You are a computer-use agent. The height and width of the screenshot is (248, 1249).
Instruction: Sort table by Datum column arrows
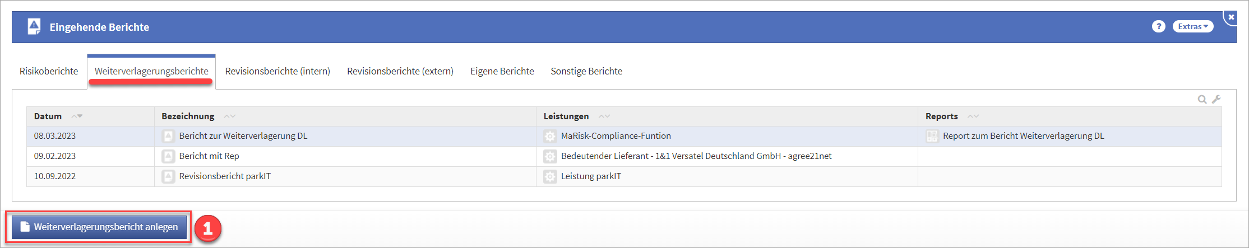(77, 116)
